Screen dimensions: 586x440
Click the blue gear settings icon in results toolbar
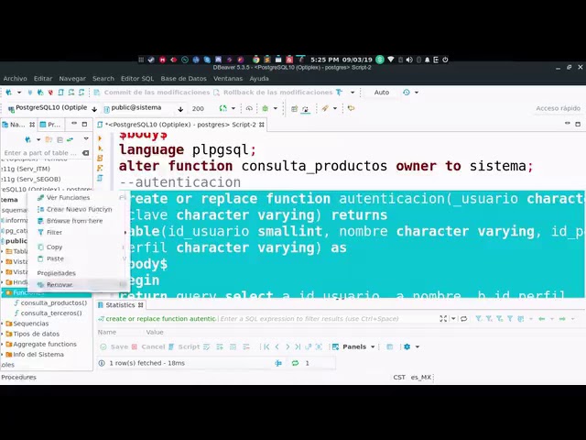(407, 346)
